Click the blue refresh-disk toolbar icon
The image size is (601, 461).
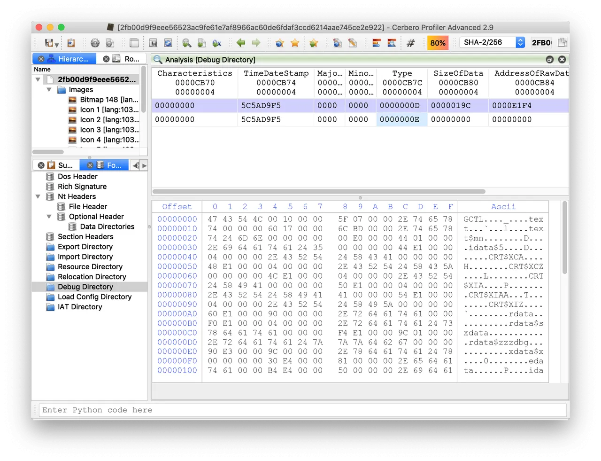pyautogui.click(x=168, y=43)
